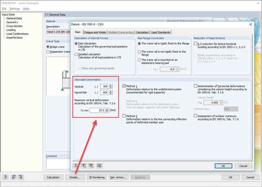Viewport: 262px width, 187px height.
Task: Focus the Horizontal L/ 600 field
Action: coord(104,92)
